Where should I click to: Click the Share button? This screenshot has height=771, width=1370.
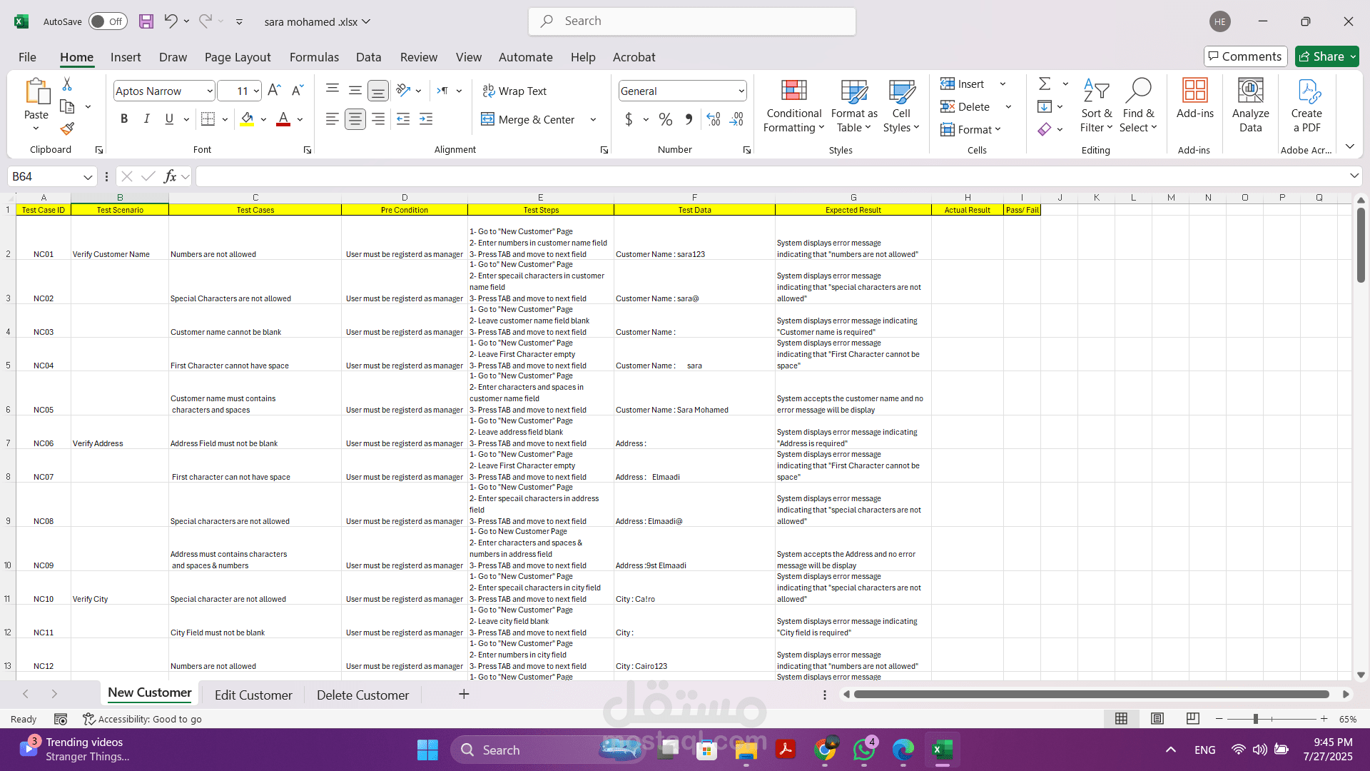pyautogui.click(x=1321, y=56)
